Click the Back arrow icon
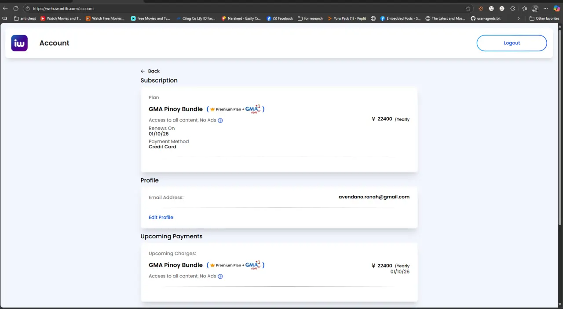This screenshot has width=563, height=309. pyautogui.click(x=143, y=71)
